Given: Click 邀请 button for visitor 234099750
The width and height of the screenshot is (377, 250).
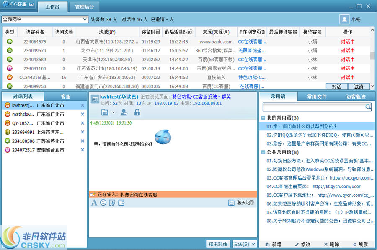Looking at the screenshot, I should click(359, 86).
